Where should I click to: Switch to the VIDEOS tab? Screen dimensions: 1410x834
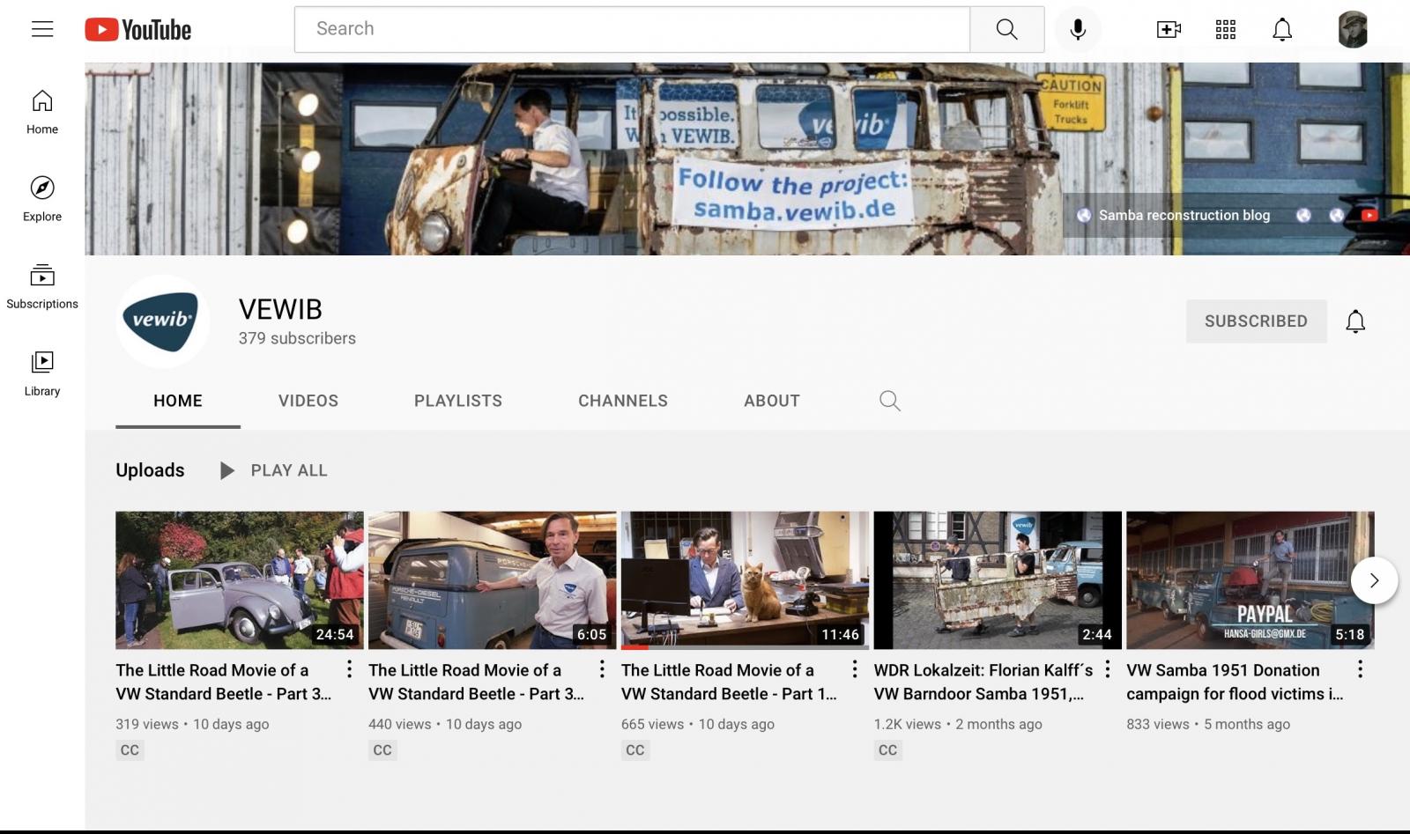click(308, 401)
